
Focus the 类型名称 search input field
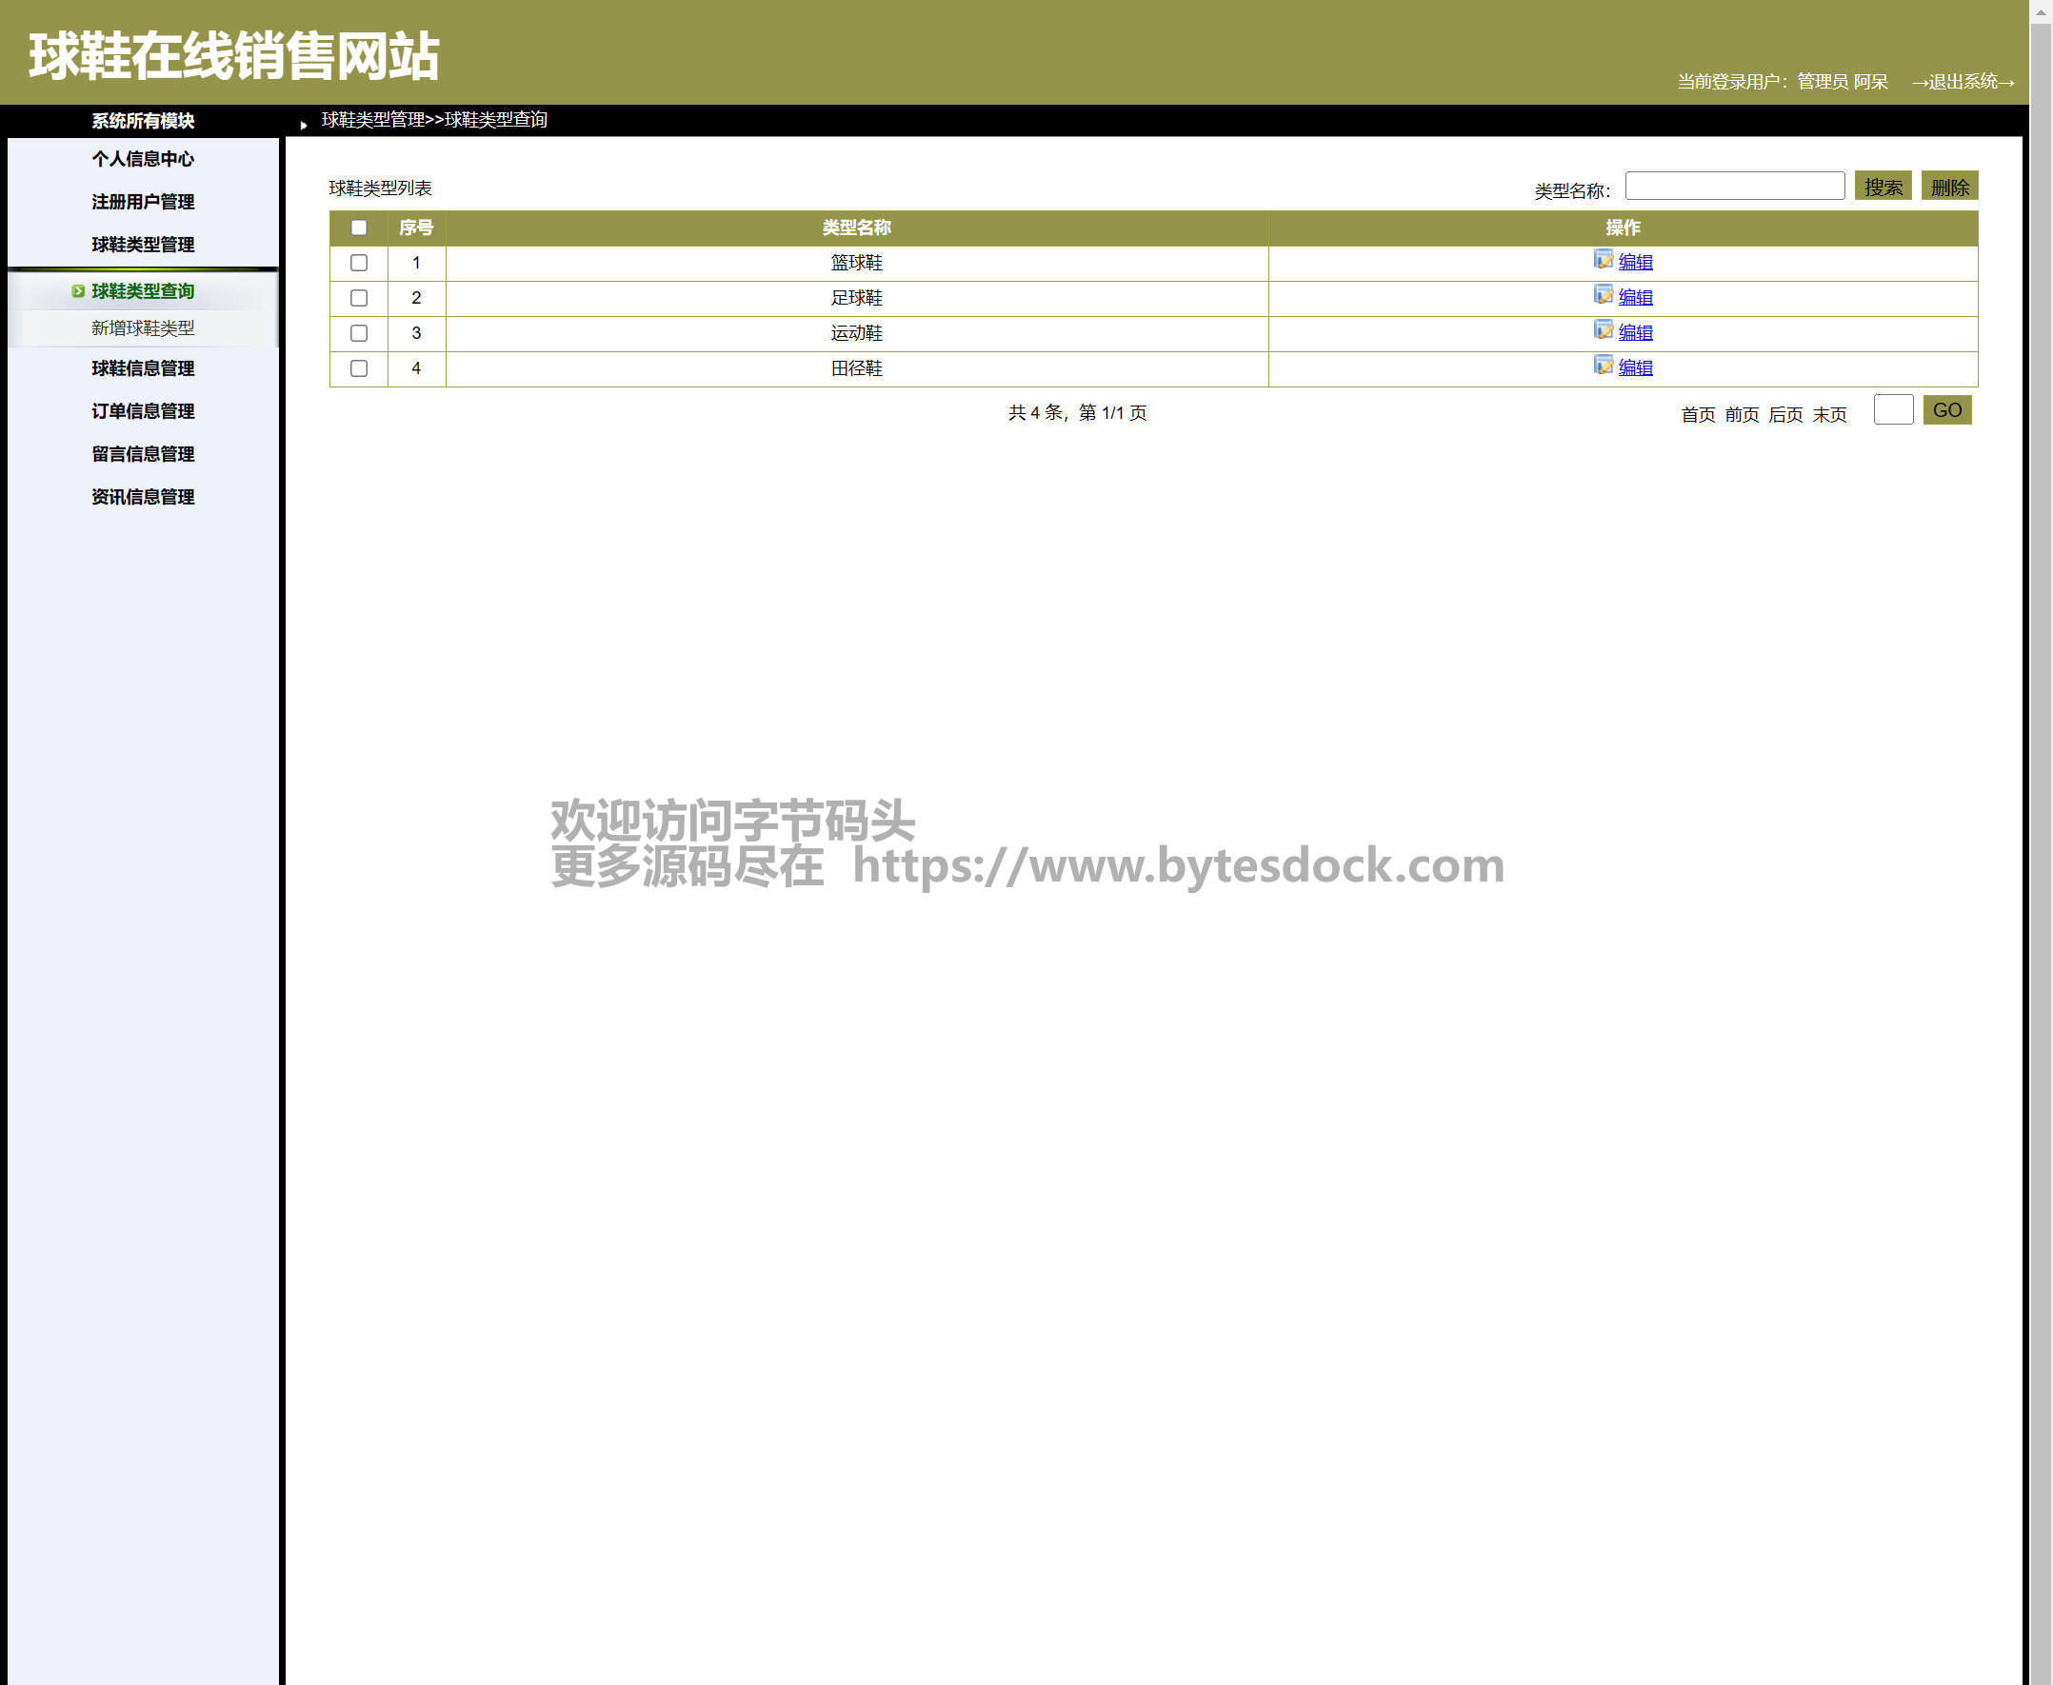tap(1734, 186)
